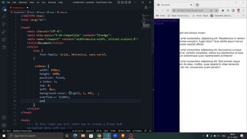Open the Masai School bookmark
This screenshot has height=139, width=247.
point(179,15)
